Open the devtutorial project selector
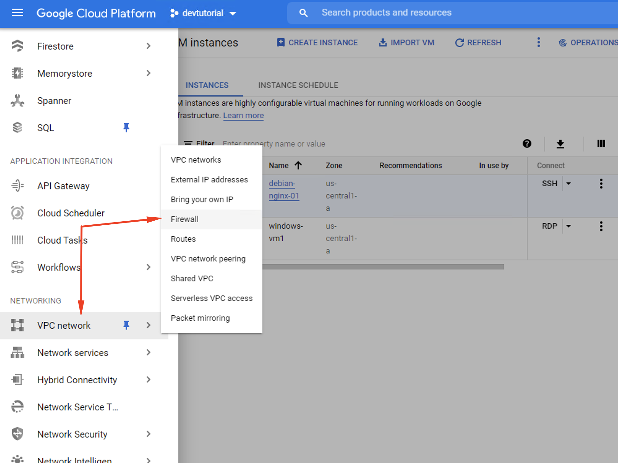The width and height of the screenshot is (618, 463). coord(203,13)
